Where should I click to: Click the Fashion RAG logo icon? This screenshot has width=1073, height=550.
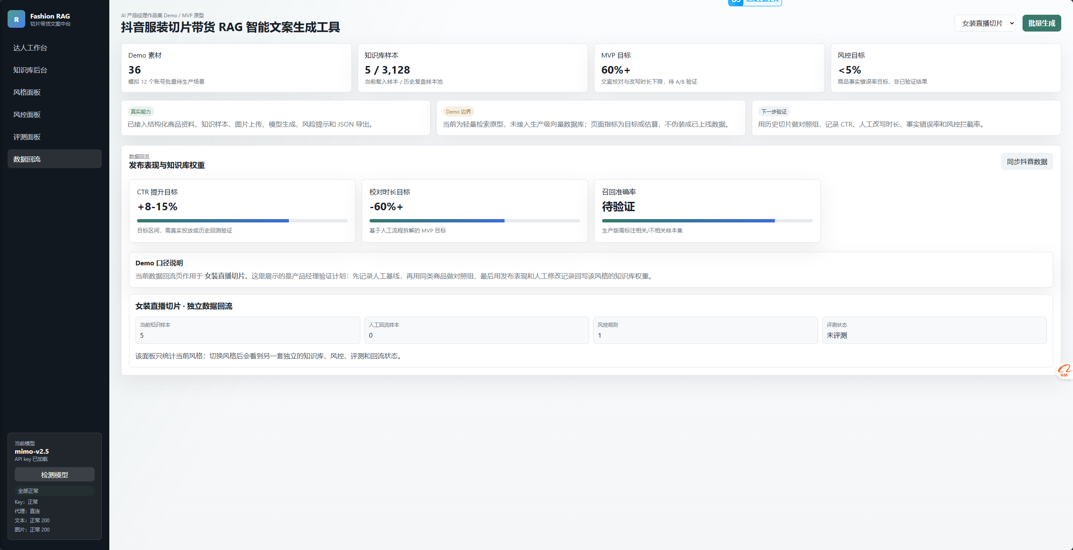tap(16, 19)
